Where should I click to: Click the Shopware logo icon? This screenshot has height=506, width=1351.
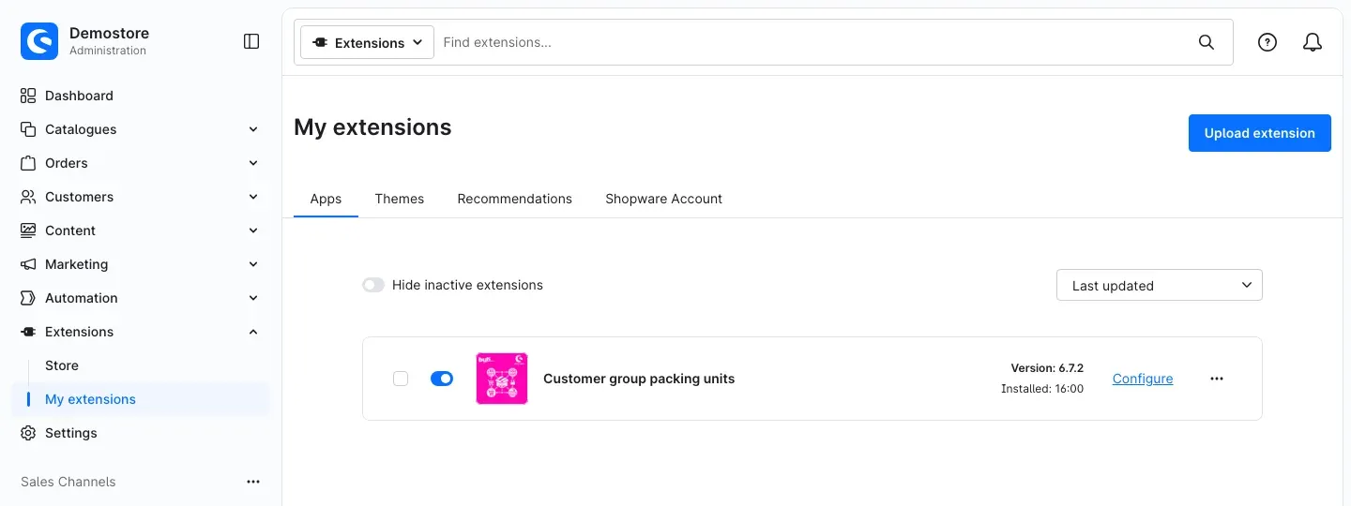click(x=39, y=41)
